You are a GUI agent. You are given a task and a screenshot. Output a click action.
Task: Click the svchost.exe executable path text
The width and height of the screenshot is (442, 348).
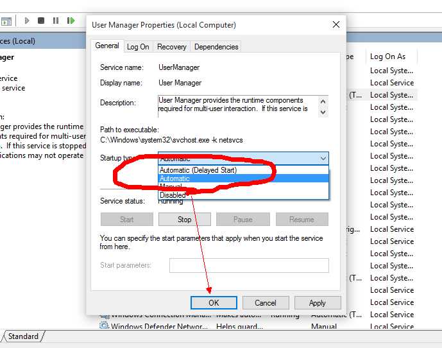click(171, 140)
